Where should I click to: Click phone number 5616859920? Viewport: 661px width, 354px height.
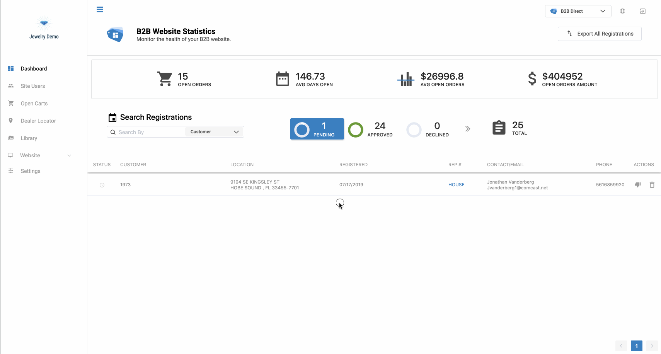[x=610, y=185]
